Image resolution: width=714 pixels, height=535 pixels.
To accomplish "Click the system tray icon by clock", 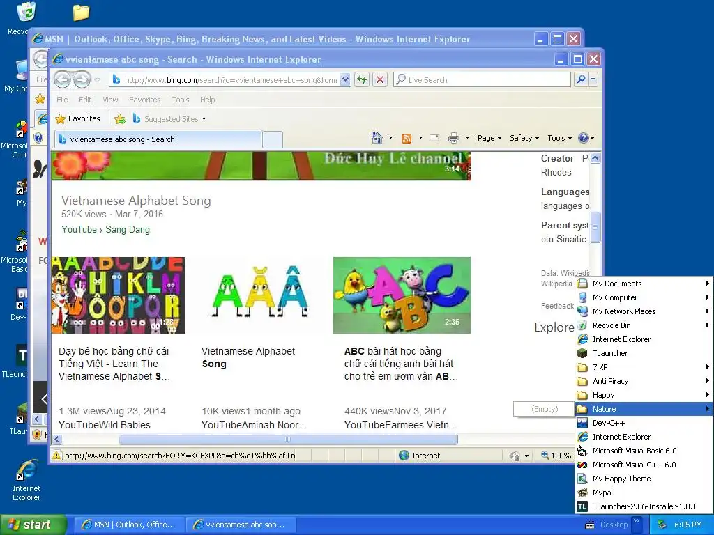I will [662, 525].
